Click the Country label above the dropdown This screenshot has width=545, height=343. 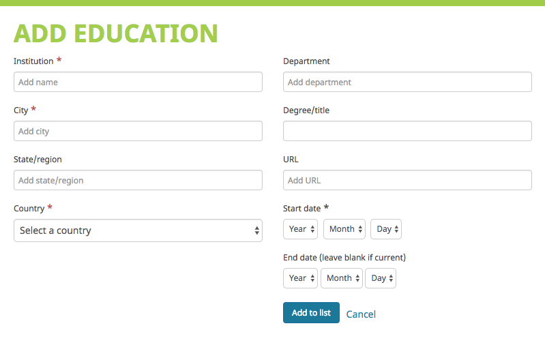click(29, 209)
